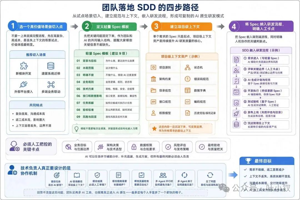300x200 pixels.
Task: Select the network nodes icon above 多端业务联动
Action: click(x=51, y=84)
